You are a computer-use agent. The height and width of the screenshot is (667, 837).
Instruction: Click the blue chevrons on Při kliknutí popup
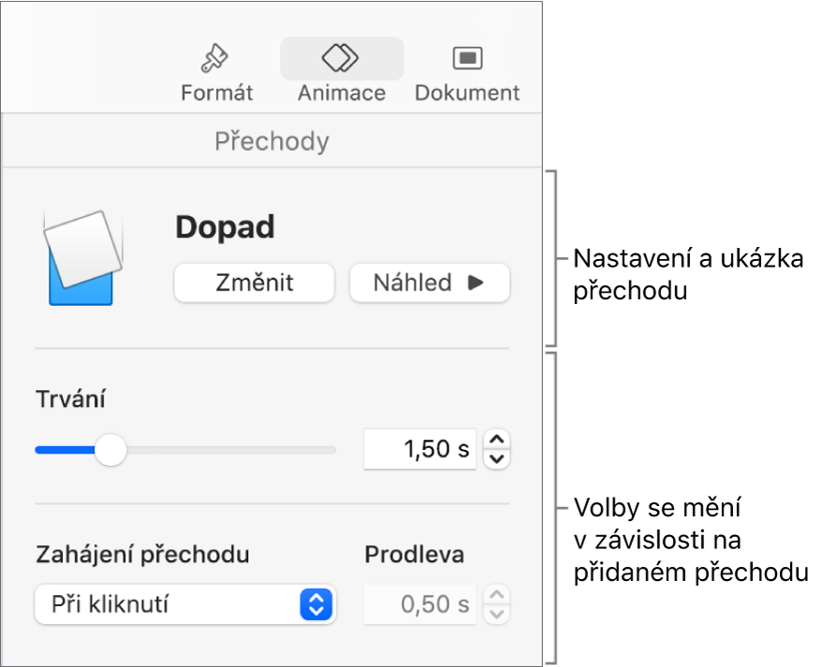click(x=316, y=605)
